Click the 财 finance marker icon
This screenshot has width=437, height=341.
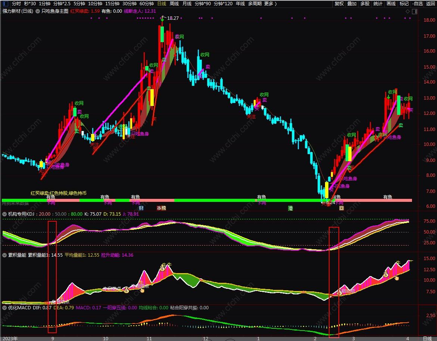click(141, 208)
